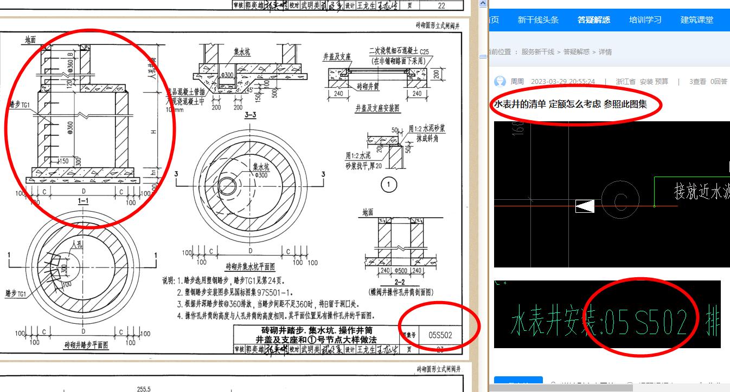Click the annotation 用1:2 水泥砂浆 抹成斜角
Viewport: 730px width, 392px height.
(x=427, y=133)
